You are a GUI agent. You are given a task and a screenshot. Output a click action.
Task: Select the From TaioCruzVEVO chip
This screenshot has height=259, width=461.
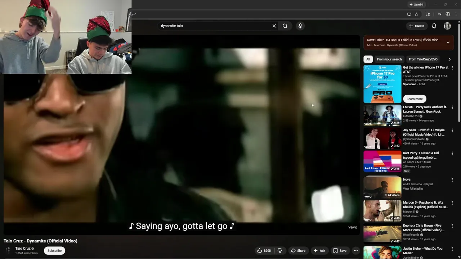click(423, 59)
